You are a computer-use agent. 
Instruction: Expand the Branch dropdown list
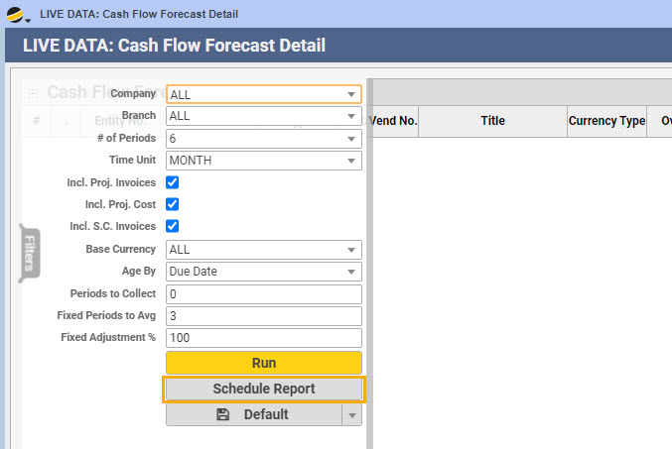[263, 116]
